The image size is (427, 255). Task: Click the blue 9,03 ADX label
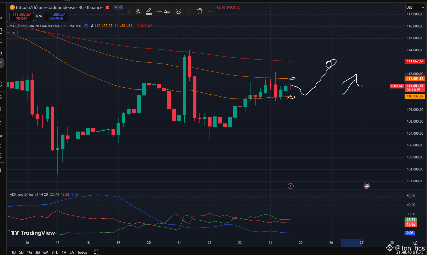point(410,233)
